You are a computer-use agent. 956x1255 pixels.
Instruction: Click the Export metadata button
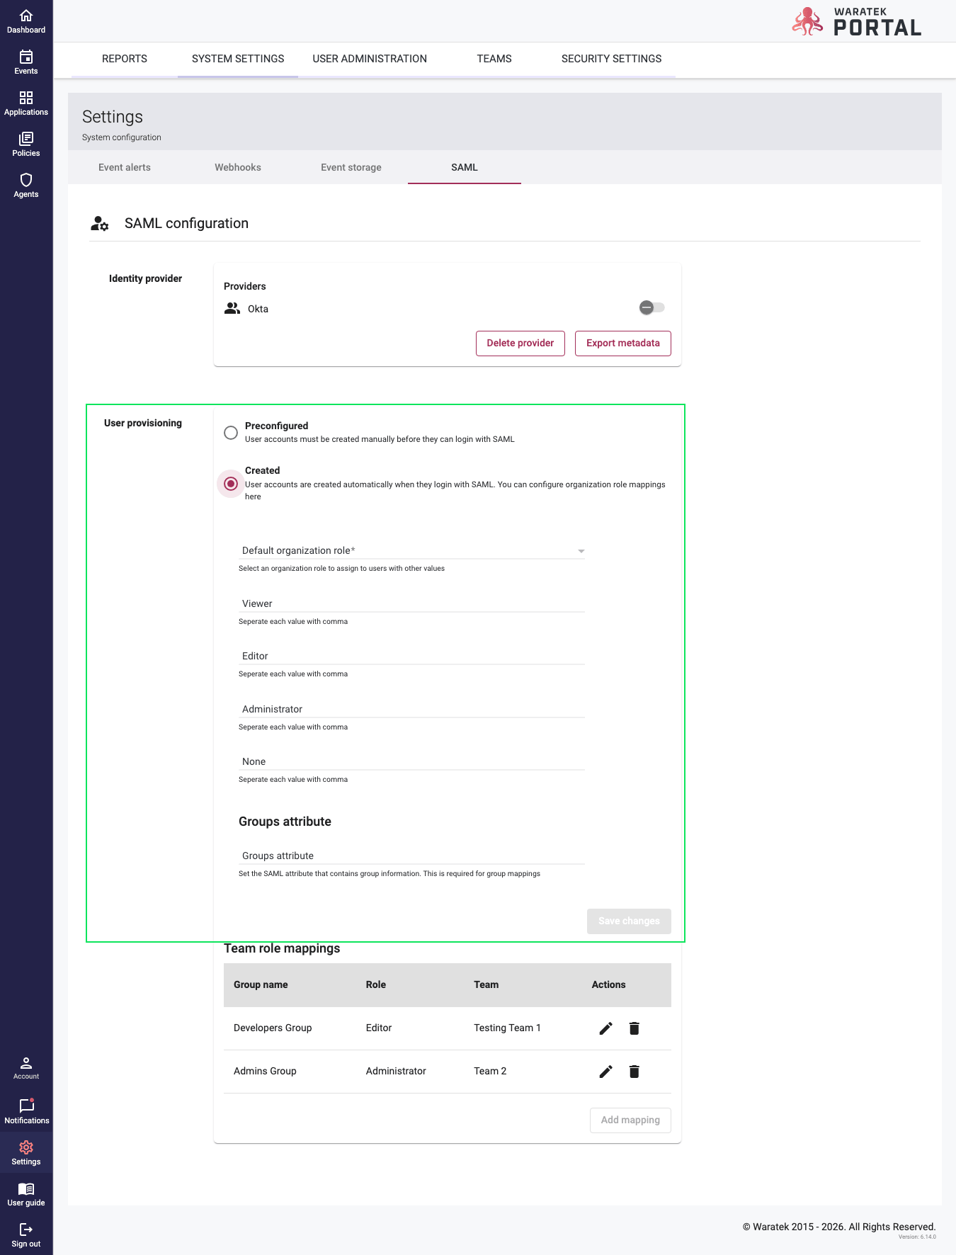point(623,343)
